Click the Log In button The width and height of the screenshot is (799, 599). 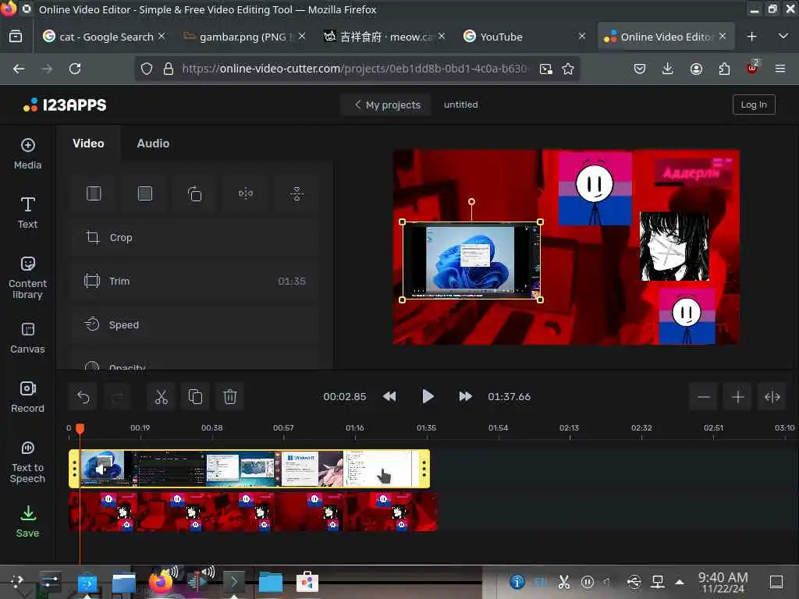(754, 105)
